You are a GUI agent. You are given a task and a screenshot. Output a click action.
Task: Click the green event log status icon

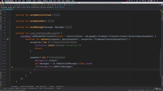click(x=155, y=88)
